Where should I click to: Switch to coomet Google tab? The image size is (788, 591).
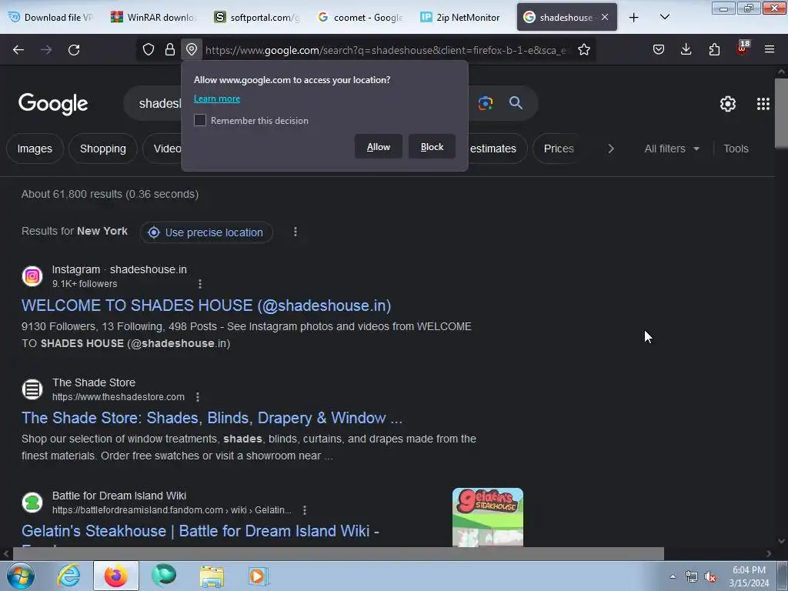(360, 18)
